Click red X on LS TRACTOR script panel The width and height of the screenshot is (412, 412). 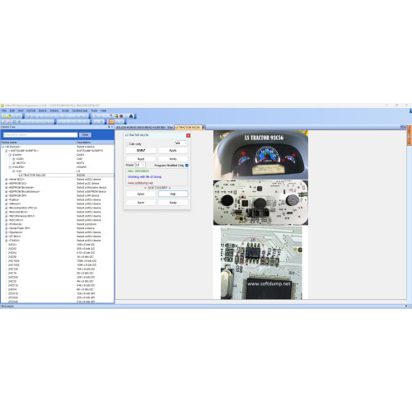coord(188,135)
